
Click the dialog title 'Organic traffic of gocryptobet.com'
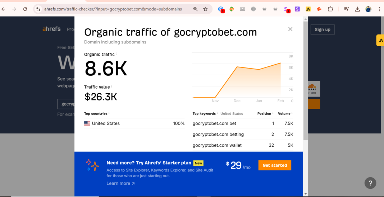pos(170,32)
